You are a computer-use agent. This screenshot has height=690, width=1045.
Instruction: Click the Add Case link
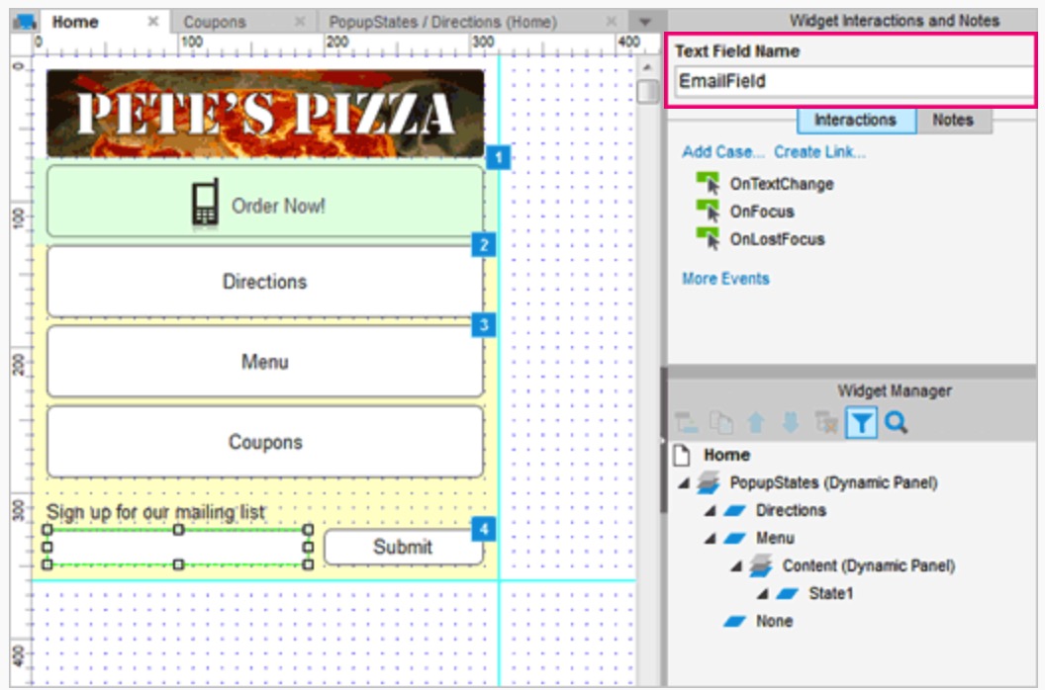[723, 152]
